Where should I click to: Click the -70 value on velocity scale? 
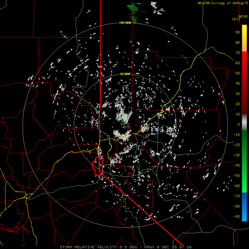[237, 196]
